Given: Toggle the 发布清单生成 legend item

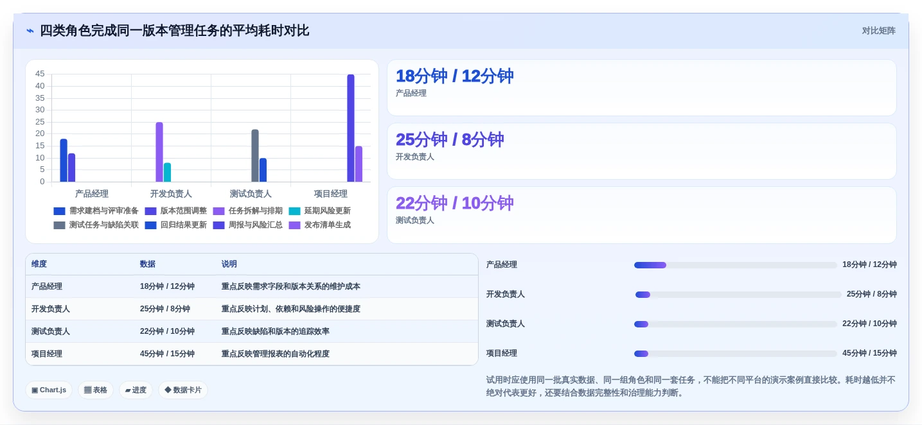Looking at the screenshot, I should pyautogui.click(x=320, y=225).
